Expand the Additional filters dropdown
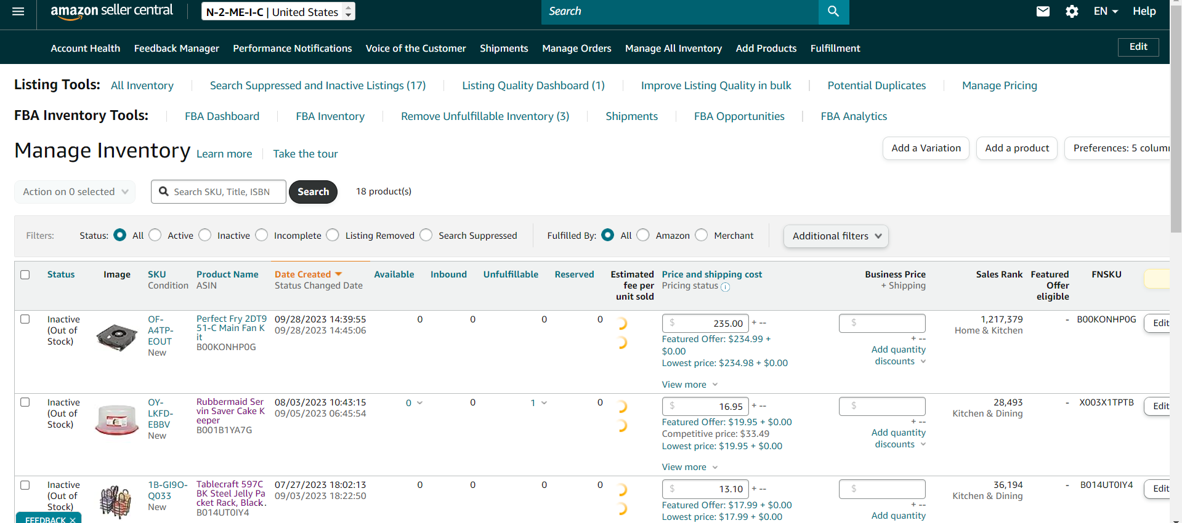This screenshot has height=523, width=1182. 836,236
